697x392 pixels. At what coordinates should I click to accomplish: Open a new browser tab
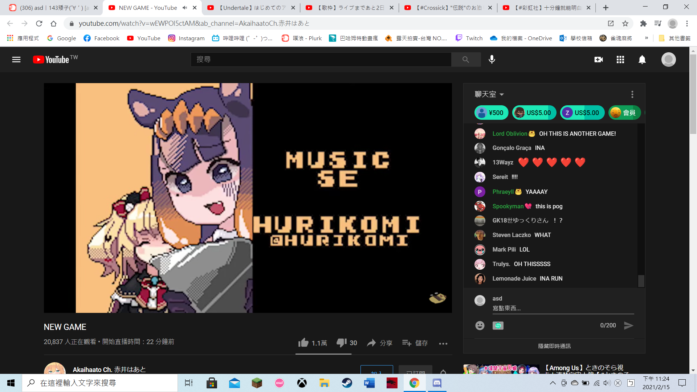pos(606,8)
